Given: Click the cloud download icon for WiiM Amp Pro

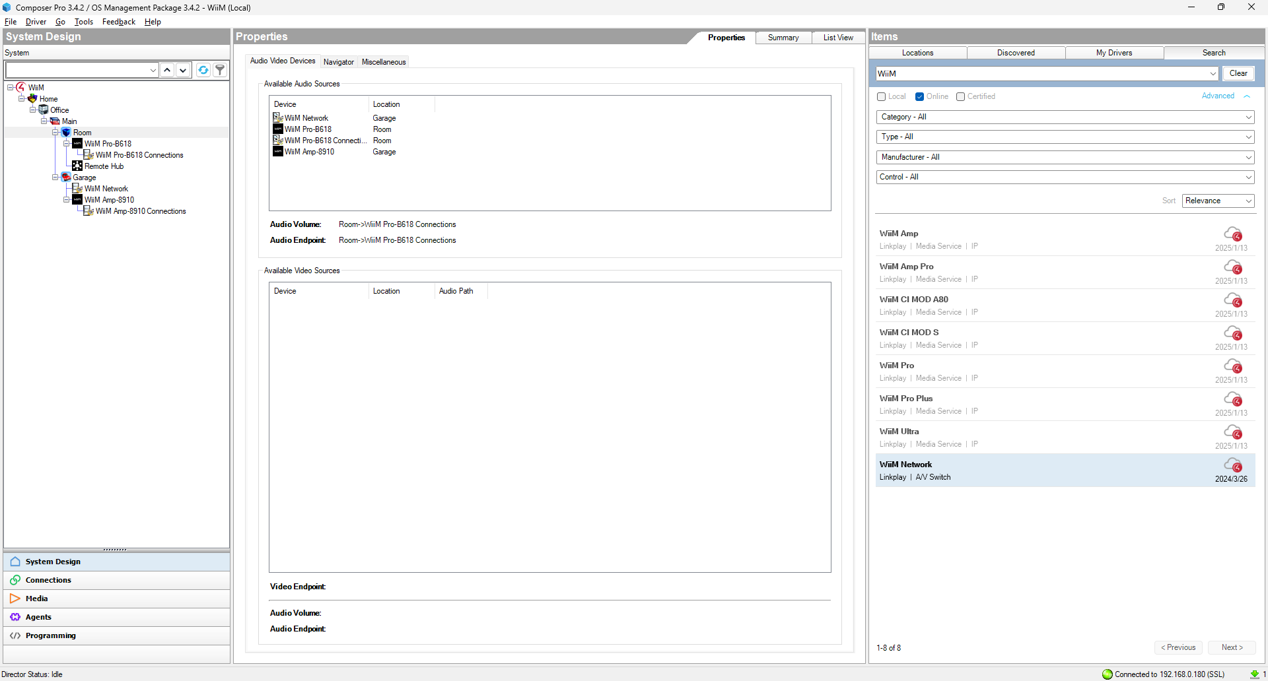Looking at the screenshot, I should tap(1233, 267).
